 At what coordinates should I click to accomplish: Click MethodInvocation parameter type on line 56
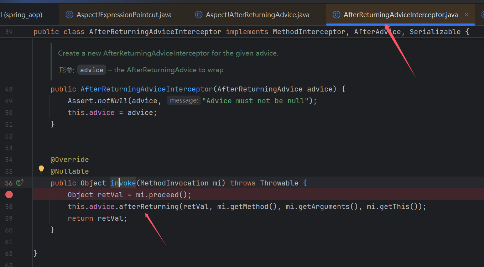click(x=175, y=183)
